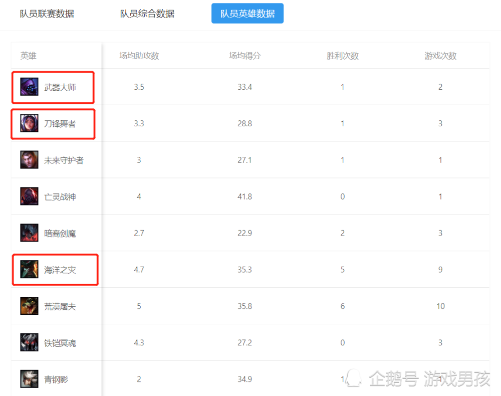
Task: Sort by the 游戏次数 column header
Action: point(440,56)
